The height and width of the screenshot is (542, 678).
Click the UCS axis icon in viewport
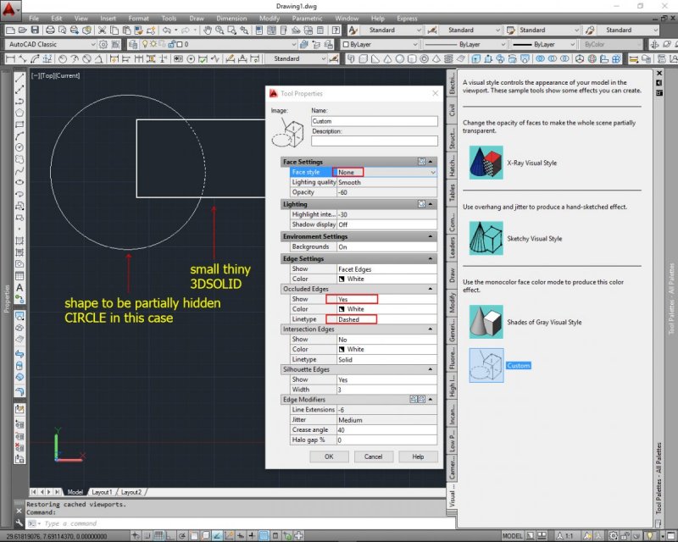point(56,445)
